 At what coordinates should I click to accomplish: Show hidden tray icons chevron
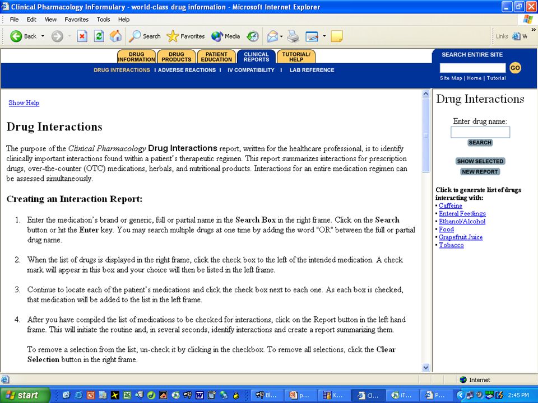tap(461, 395)
